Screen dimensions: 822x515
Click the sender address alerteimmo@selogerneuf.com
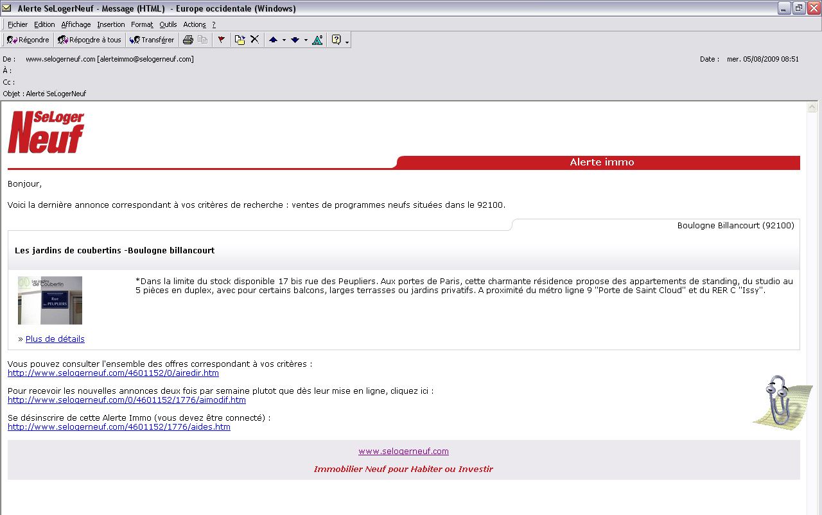tap(145, 59)
